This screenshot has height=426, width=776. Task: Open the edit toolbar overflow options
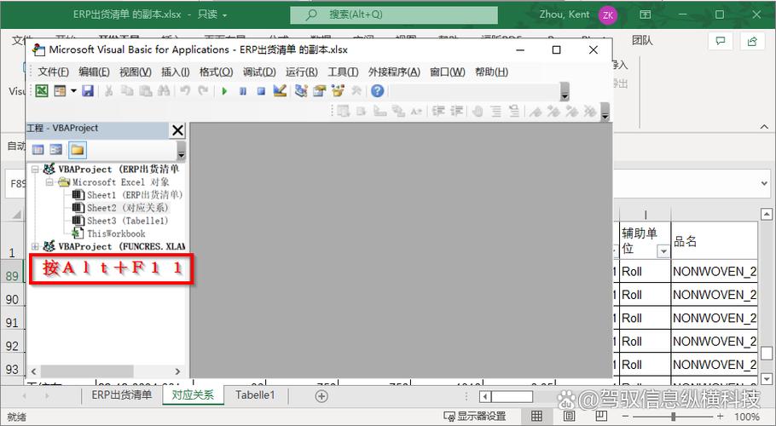tap(605, 112)
